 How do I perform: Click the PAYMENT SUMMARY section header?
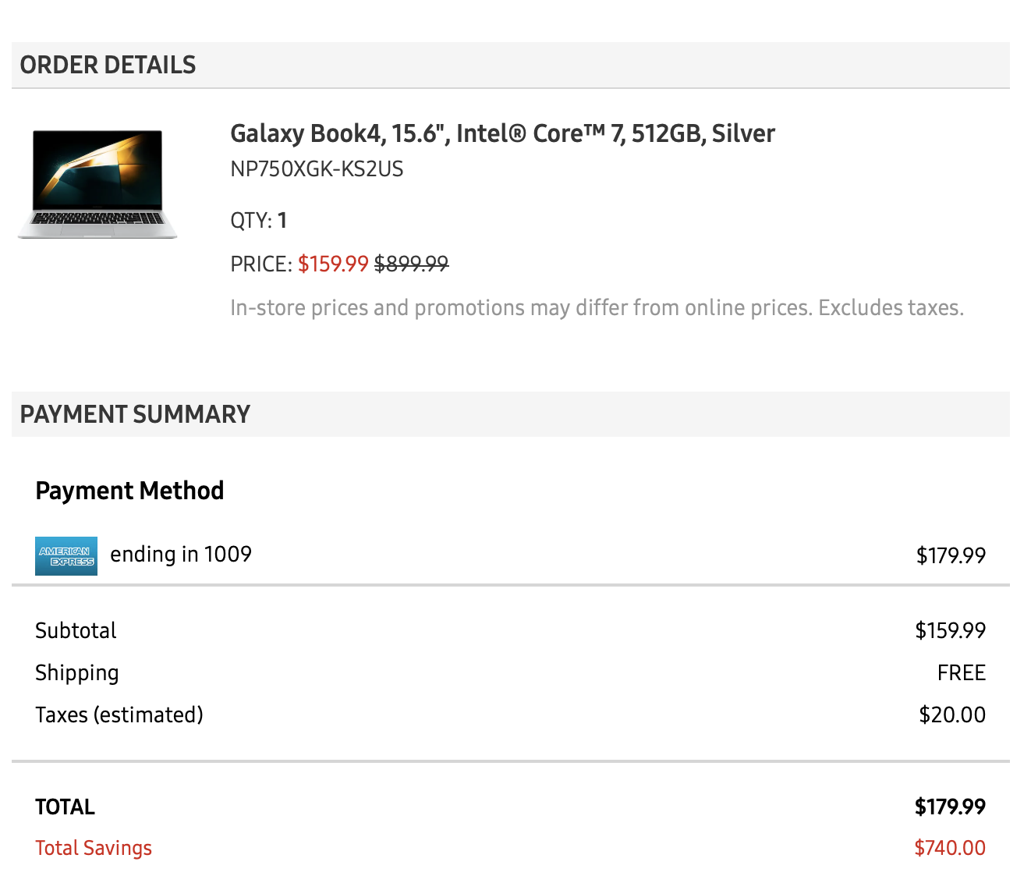(x=135, y=414)
